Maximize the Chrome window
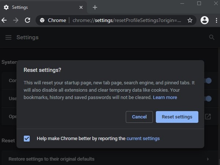Screen dimensions: 220x165 coord(199,3)
